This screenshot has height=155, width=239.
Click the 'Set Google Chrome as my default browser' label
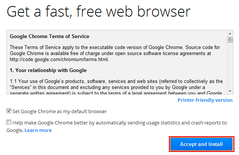click(x=60, y=111)
